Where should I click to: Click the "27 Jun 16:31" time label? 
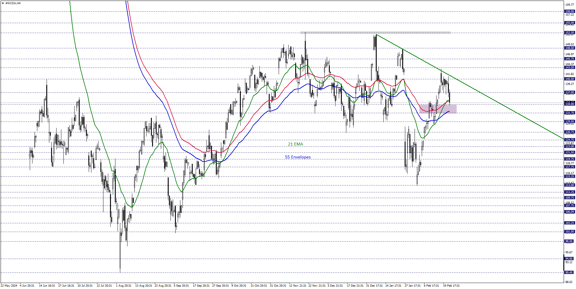click(66, 286)
